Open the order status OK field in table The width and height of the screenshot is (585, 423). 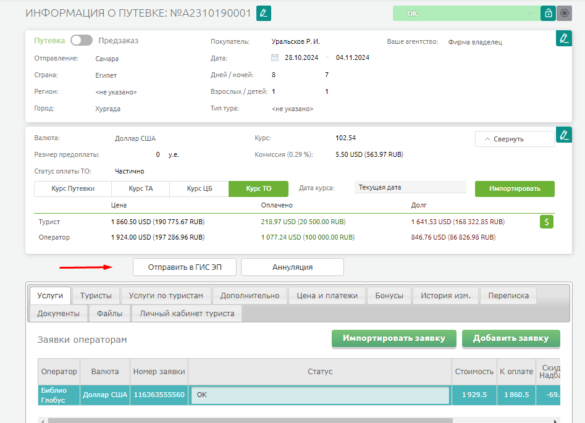coord(320,395)
